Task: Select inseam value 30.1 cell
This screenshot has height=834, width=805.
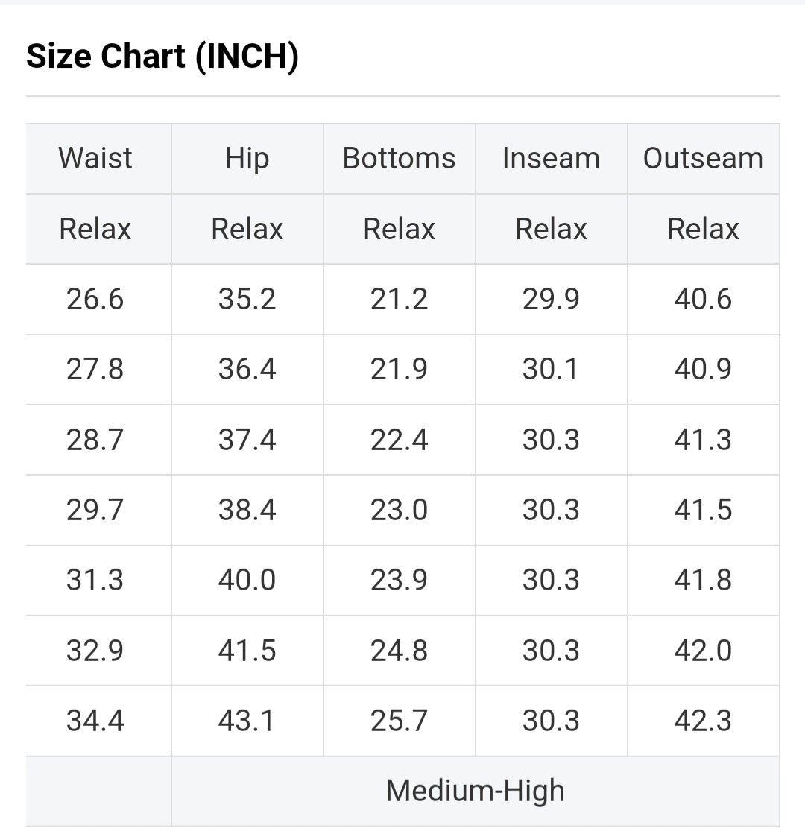Action: point(551,370)
